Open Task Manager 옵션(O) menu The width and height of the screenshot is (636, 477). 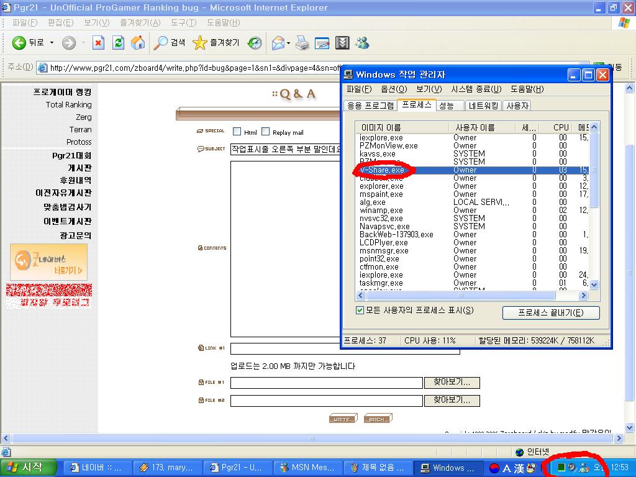click(394, 89)
